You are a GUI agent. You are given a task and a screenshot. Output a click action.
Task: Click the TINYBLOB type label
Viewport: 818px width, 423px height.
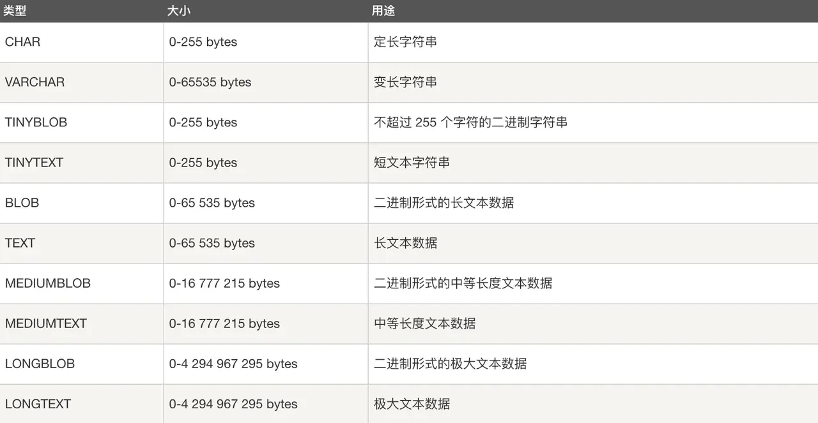(x=36, y=122)
